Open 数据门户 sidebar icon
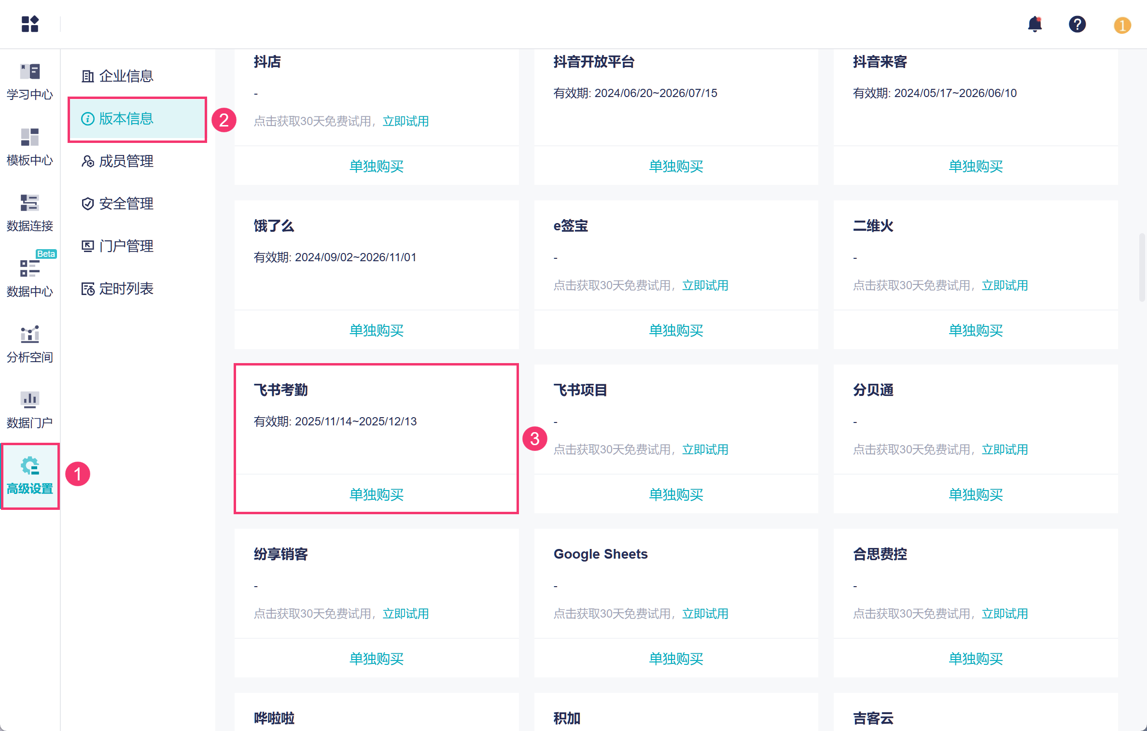 (x=30, y=410)
